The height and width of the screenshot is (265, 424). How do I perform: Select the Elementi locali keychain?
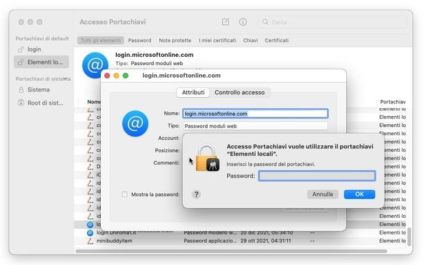coord(42,62)
